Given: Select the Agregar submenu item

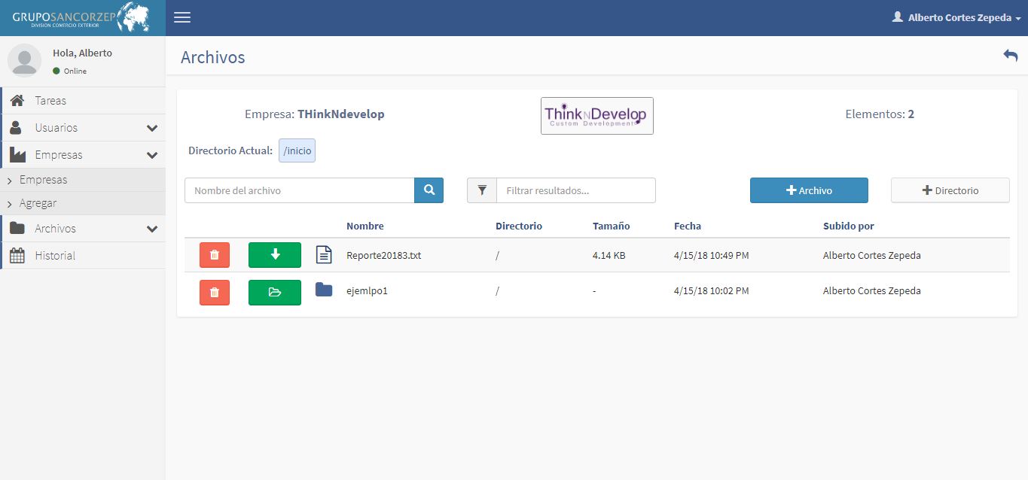Looking at the screenshot, I should pos(38,203).
